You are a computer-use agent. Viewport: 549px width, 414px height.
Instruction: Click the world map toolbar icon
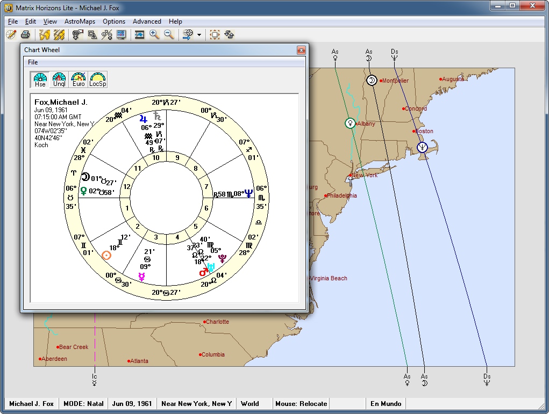45,34
